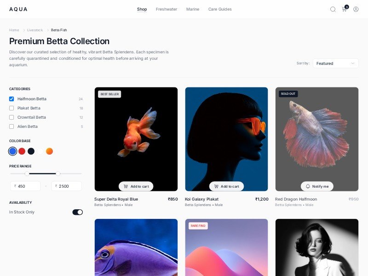Add Koi Galaxy Plakat to cart

[226, 186]
